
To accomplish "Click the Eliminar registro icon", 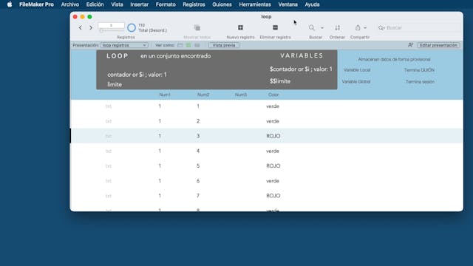I will (x=275, y=27).
